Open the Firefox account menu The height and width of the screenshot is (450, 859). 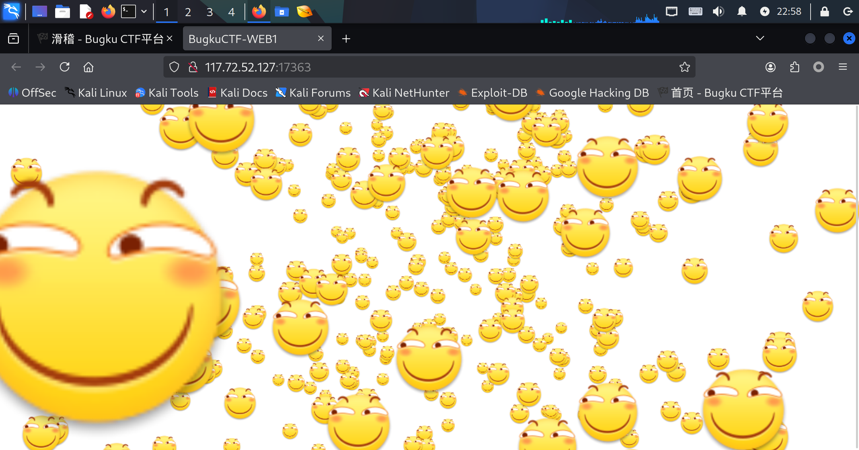(x=771, y=67)
